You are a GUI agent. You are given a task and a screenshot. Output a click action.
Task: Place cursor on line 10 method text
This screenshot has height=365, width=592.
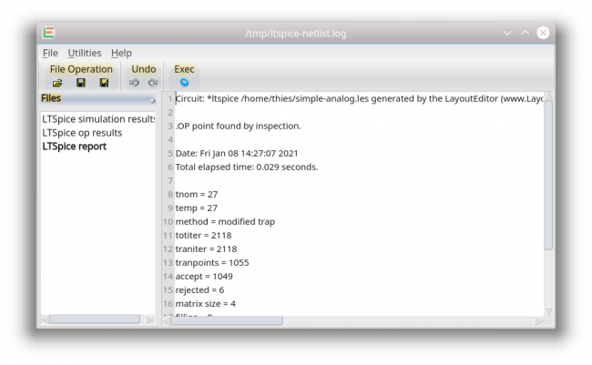(x=225, y=221)
